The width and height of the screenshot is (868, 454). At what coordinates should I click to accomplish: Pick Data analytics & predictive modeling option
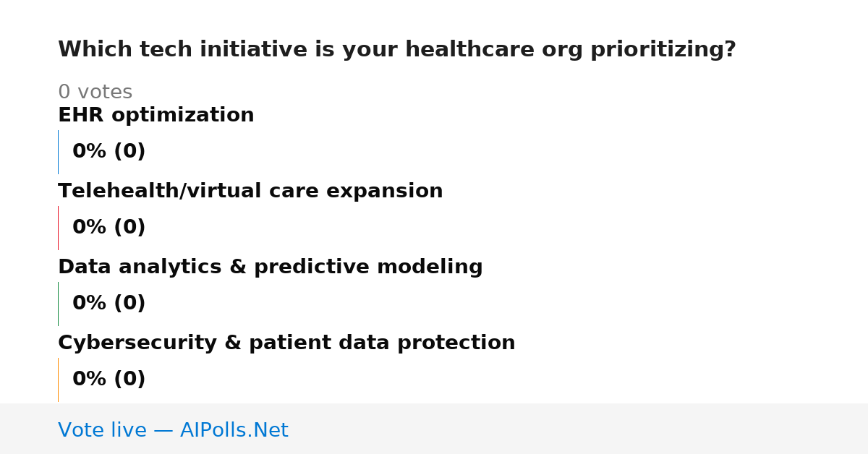coord(271,267)
